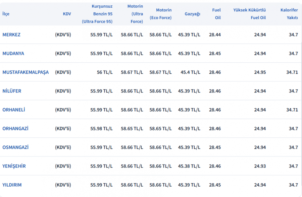The image size is (302, 197).
Task: Click the Yüksek Kükürtlü Fuel Oil header
Action: point(249,14)
